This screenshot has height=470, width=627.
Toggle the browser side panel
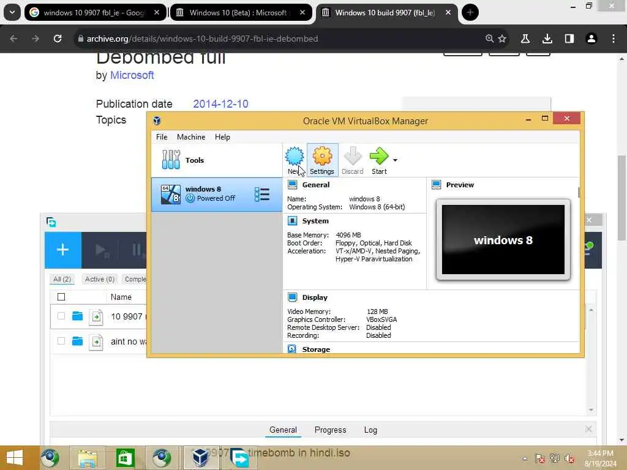(x=569, y=39)
